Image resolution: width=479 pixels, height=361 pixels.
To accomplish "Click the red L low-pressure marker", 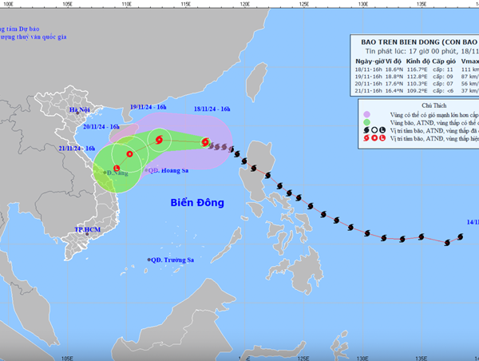I will pos(117,168).
